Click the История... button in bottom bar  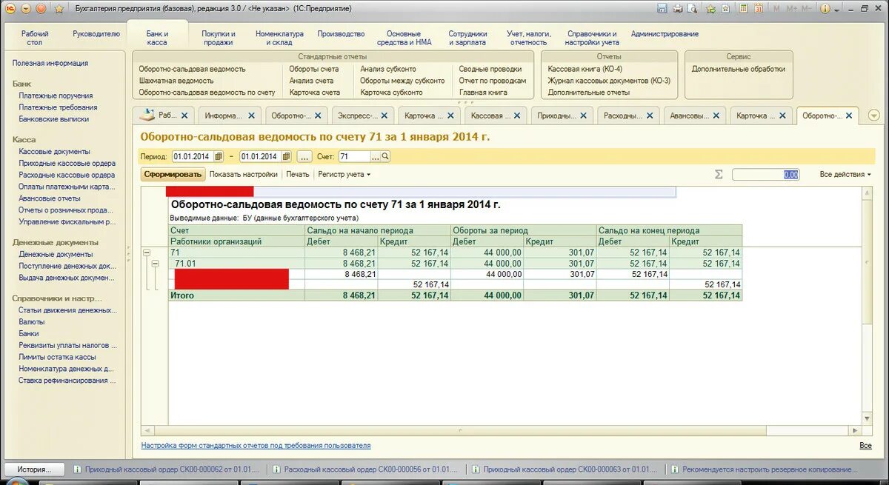coord(35,469)
